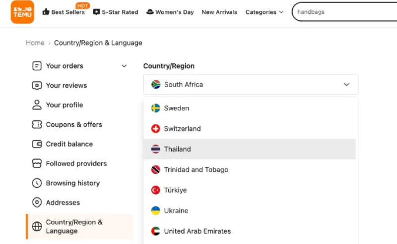
Task: Click the Your orders clipboard icon
Action: (37, 66)
